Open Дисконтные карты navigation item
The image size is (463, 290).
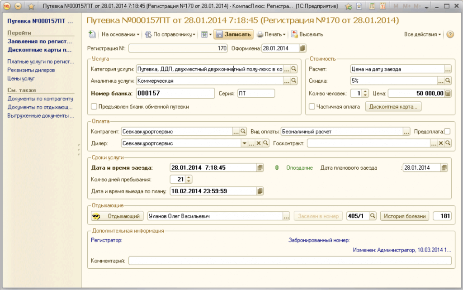[x=40, y=50]
